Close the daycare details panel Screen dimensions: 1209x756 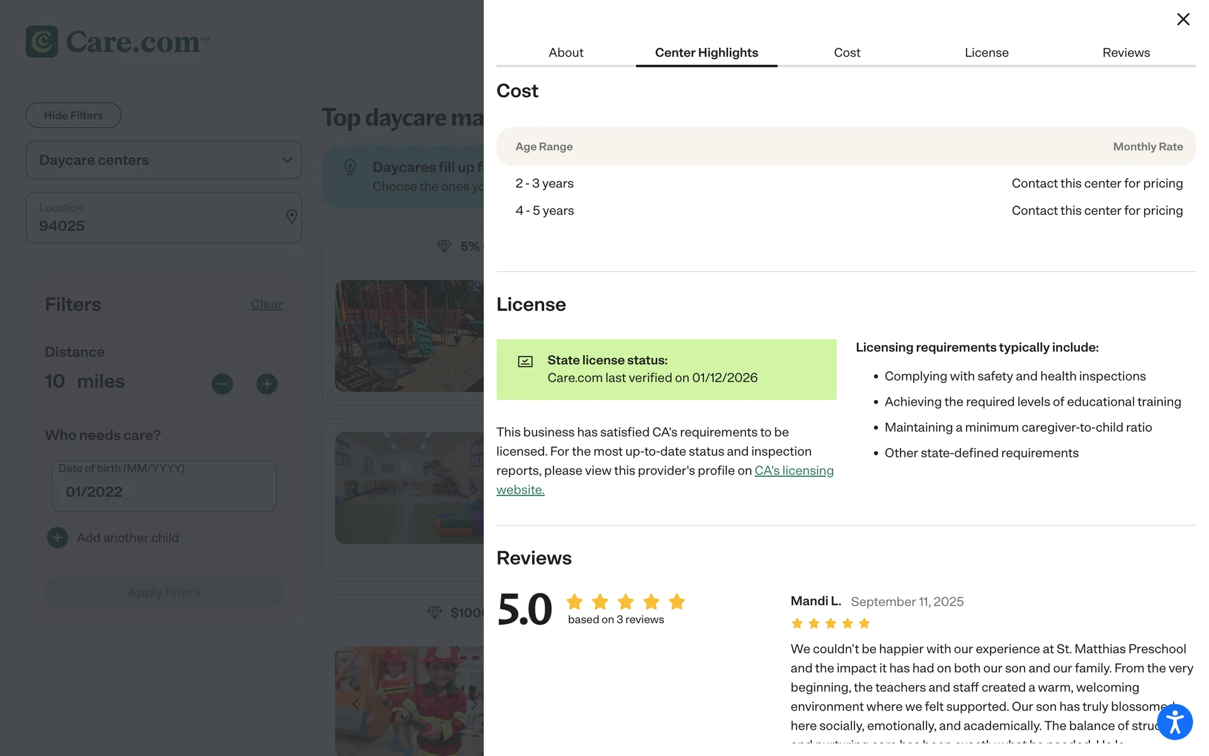click(x=1183, y=20)
